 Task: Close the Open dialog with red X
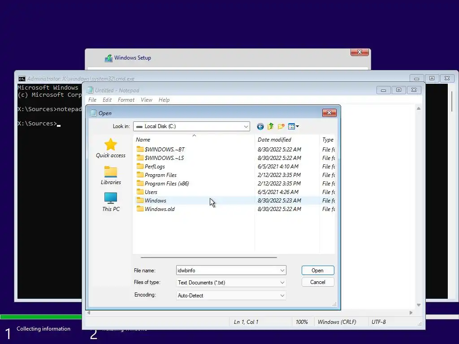pyautogui.click(x=329, y=113)
